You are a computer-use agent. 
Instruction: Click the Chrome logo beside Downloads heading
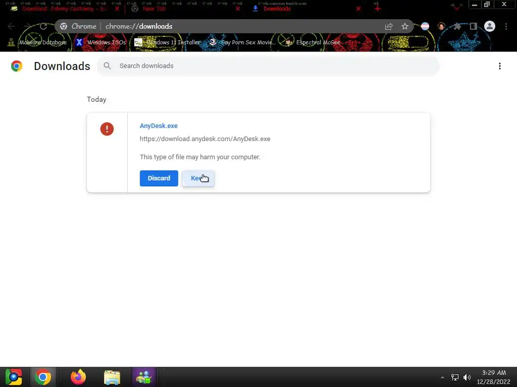click(17, 66)
